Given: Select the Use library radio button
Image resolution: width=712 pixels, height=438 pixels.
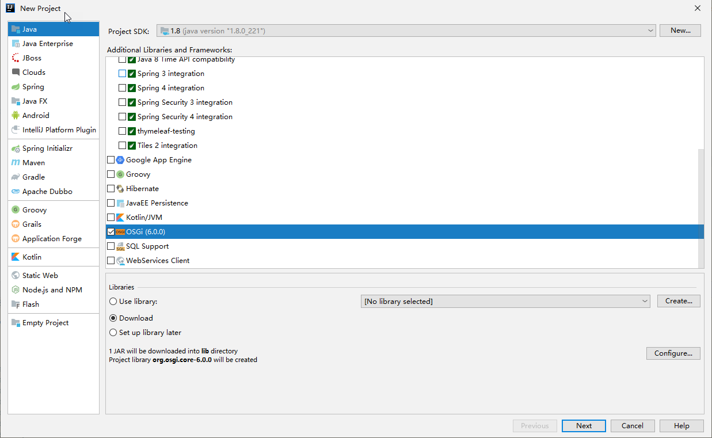Looking at the screenshot, I should point(113,302).
